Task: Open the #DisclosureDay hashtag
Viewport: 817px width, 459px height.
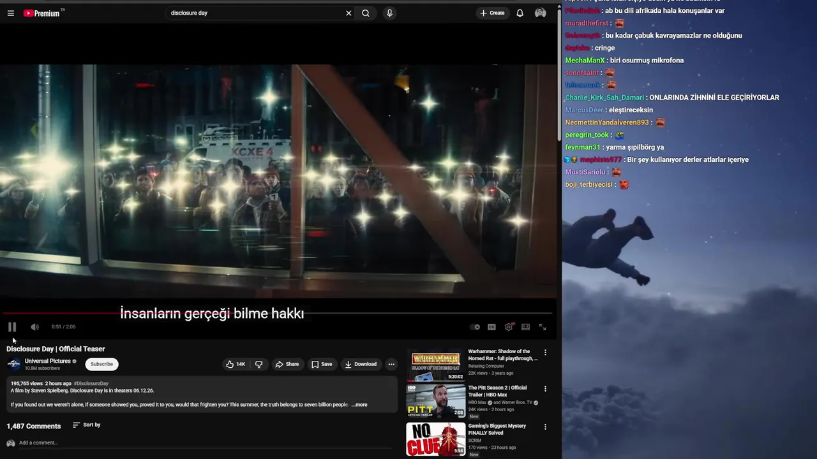Action: click(x=91, y=384)
